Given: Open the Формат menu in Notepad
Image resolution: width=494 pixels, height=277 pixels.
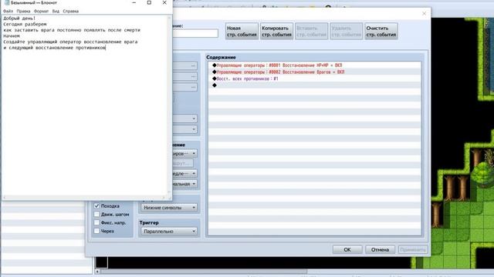Looking at the screenshot, I should coord(41,11).
